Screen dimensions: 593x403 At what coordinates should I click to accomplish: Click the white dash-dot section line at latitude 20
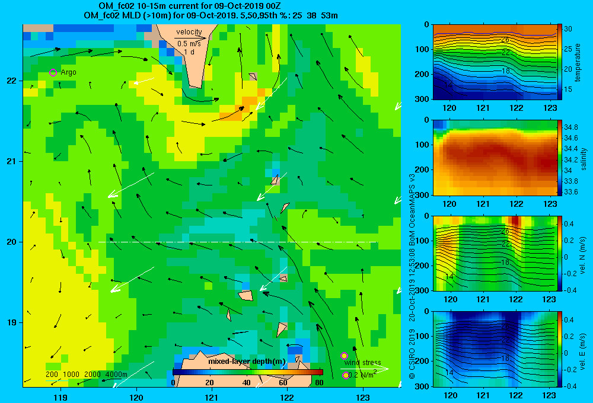click(x=238, y=242)
